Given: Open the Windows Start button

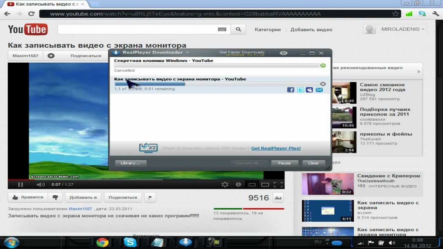Looking at the screenshot, I should [x=11, y=242].
